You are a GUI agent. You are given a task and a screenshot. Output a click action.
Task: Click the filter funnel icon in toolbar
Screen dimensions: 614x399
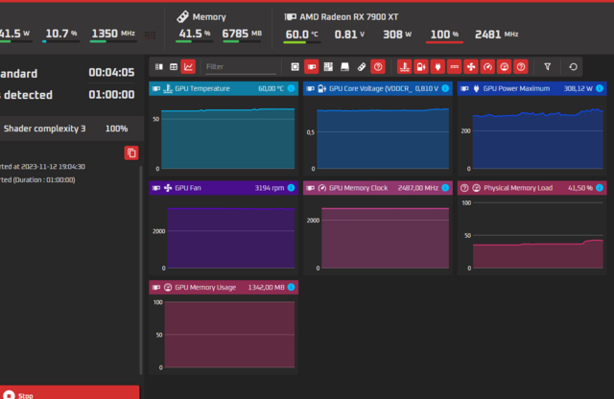point(548,67)
